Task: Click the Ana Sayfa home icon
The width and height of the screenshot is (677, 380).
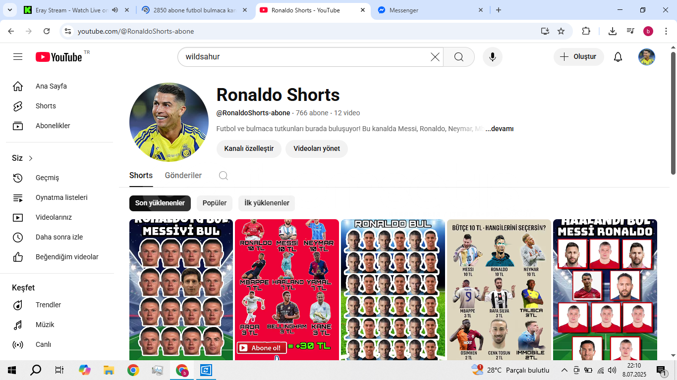Action: pyautogui.click(x=18, y=86)
